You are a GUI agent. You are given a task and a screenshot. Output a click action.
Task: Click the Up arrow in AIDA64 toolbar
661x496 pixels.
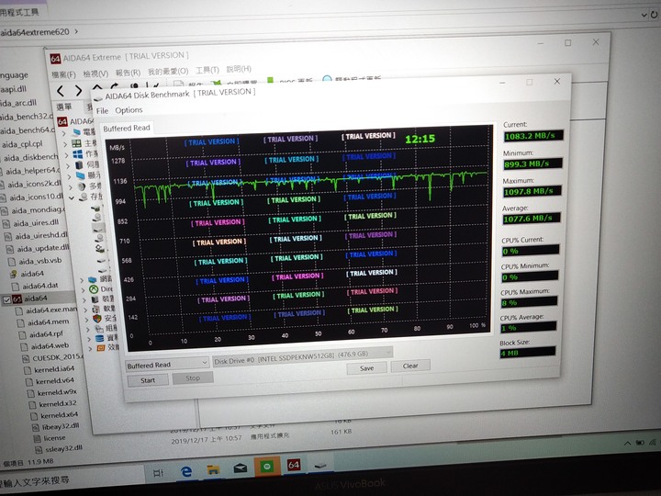[97, 87]
